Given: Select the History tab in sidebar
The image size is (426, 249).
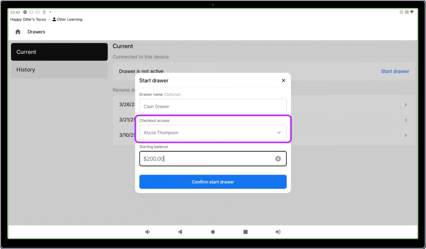Looking at the screenshot, I should (59, 70).
